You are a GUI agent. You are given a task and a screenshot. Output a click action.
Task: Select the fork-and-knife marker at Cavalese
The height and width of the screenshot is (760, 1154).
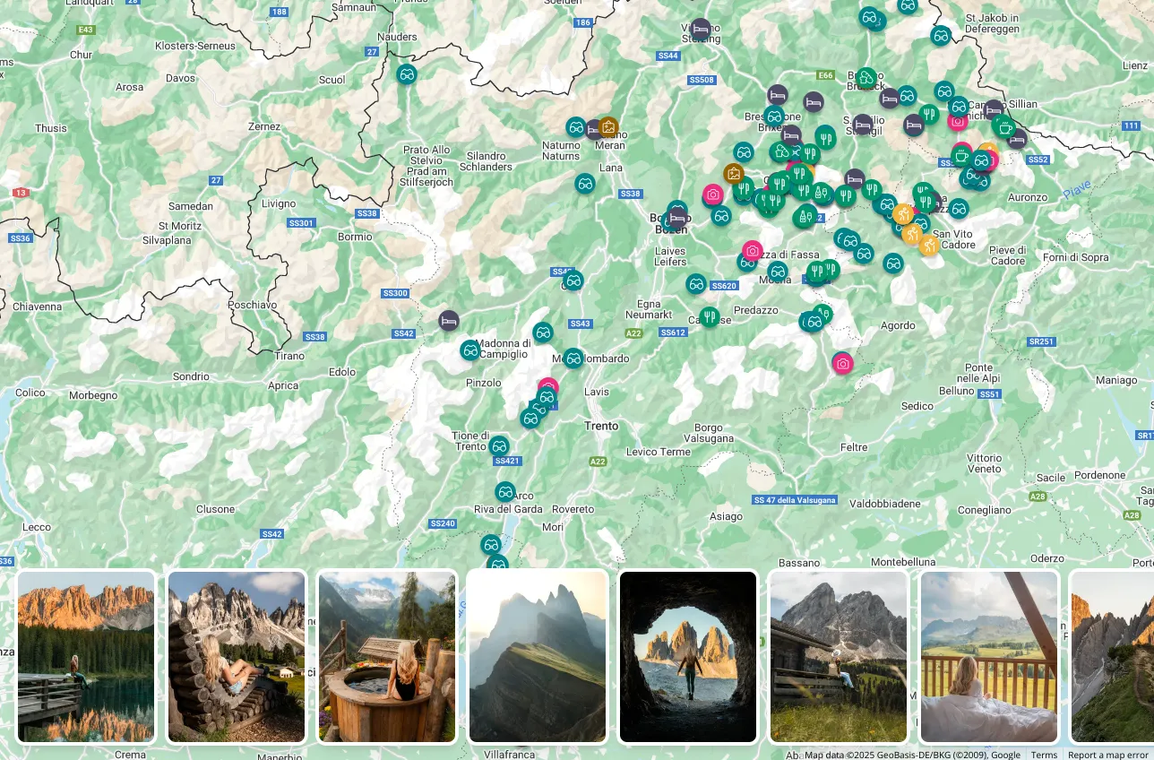710,316
